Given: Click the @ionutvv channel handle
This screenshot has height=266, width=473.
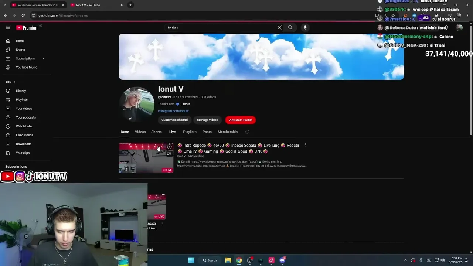Looking at the screenshot, I should [164, 97].
